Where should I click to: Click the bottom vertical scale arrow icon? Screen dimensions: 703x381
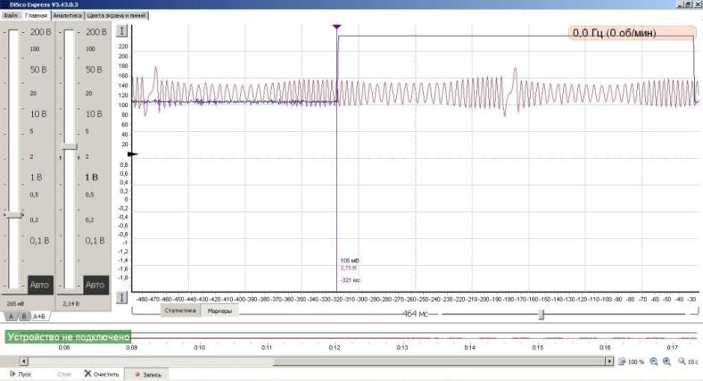(x=123, y=296)
